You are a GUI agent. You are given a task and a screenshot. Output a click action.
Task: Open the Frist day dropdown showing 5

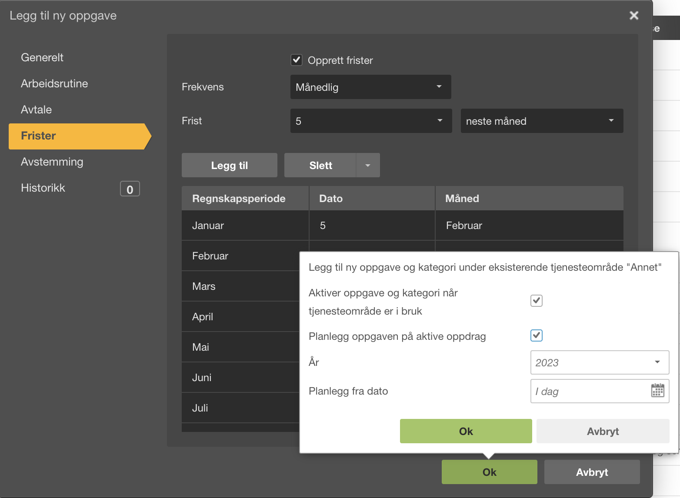(371, 121)
